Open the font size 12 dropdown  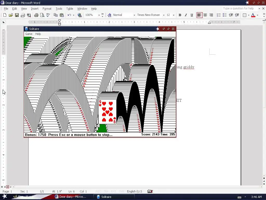click(174, 15)
